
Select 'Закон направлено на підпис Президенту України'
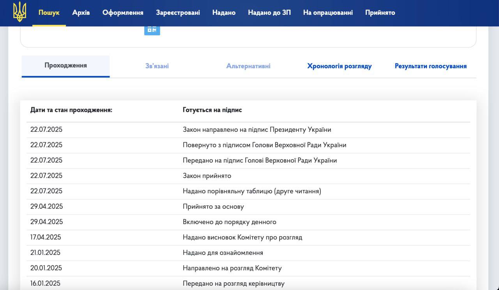click(x=257, y=129)
